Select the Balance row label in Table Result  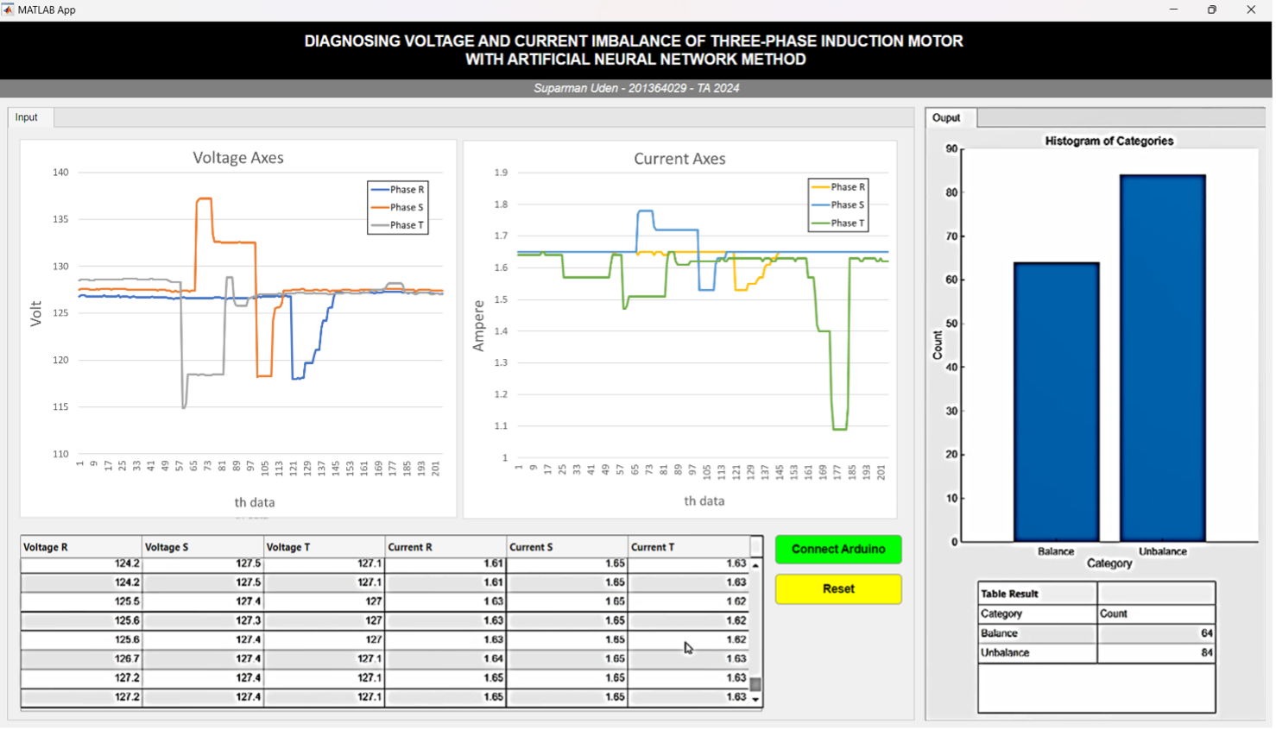click(x=1039, y=634)
